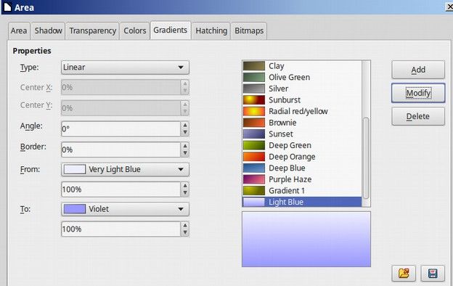Screen dimensions: 453x286
Task: Select the Purple Haze gradient
Action: [302, 179]
